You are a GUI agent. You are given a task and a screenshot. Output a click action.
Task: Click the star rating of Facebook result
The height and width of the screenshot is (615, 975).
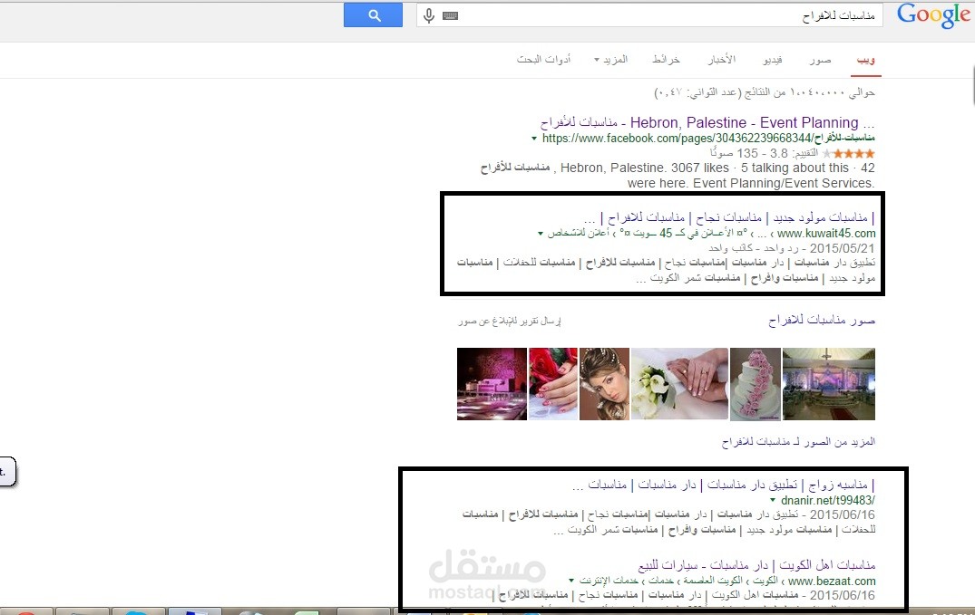pyautogui.click(x=848, y=153)
